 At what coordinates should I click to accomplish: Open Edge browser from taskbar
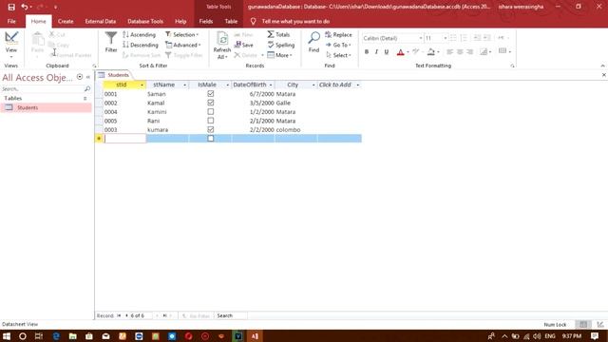click(56, 336)
